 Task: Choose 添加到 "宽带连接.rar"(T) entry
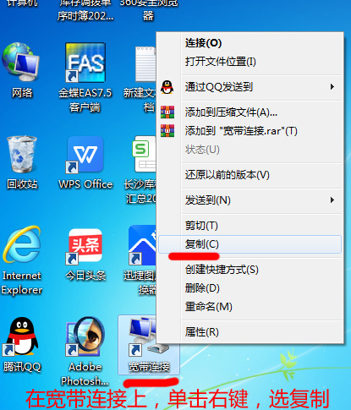(x=250, y=131)
